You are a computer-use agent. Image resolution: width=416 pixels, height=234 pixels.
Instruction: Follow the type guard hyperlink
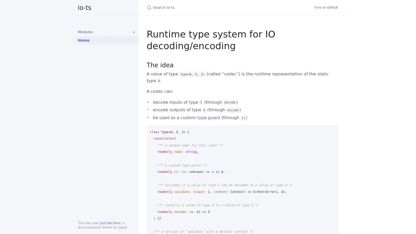click(208, 118)
